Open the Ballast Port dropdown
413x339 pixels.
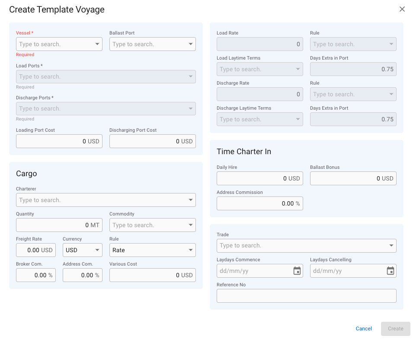(x=191, y=44)
